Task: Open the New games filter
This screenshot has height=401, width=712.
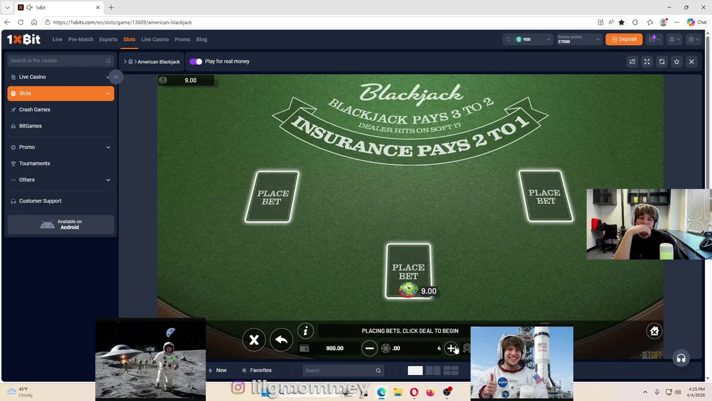Action: tap(217, 370)
